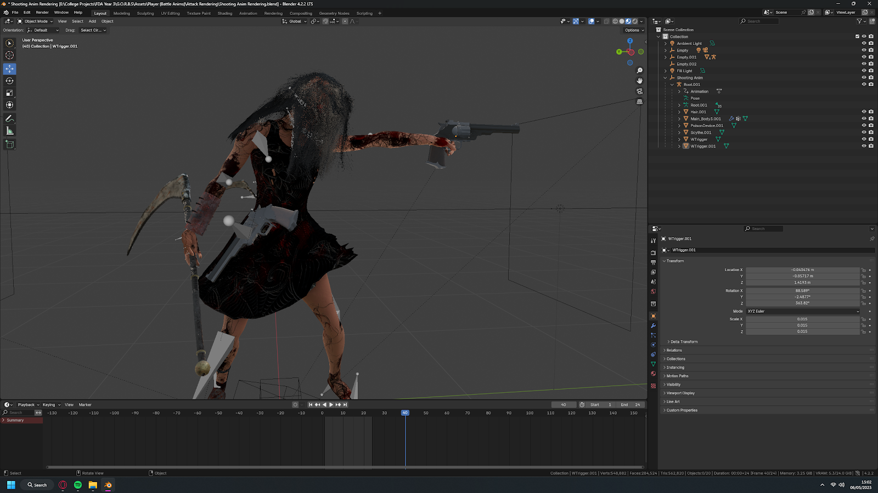This screenshot has width=878, height=493.
Task: Activate the Rotate tool
Action: 9,81
